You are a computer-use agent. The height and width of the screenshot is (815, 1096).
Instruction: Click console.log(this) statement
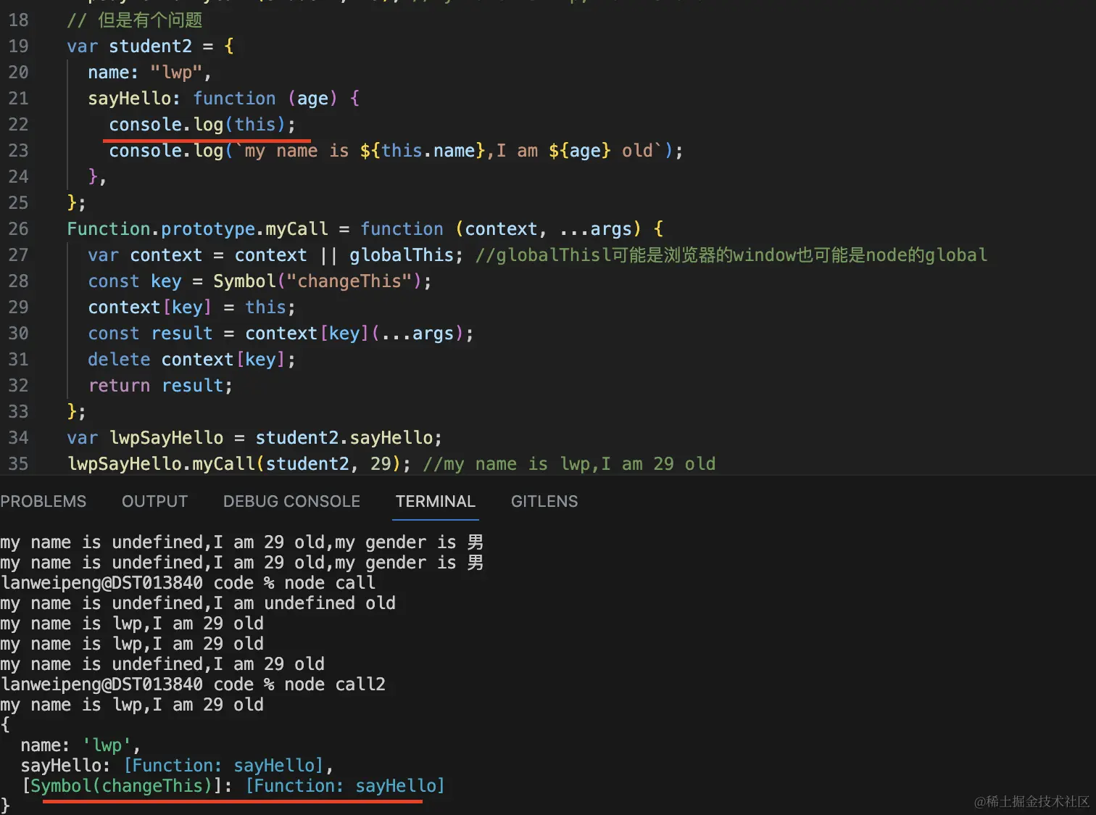point(202,125)
